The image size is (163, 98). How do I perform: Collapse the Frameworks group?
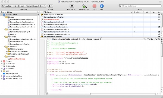pos(4,46)
